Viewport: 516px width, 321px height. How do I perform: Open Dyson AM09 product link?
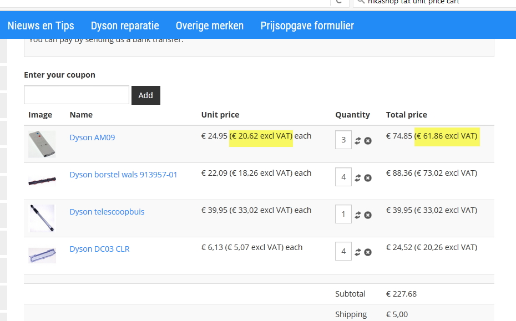(92, 137)
